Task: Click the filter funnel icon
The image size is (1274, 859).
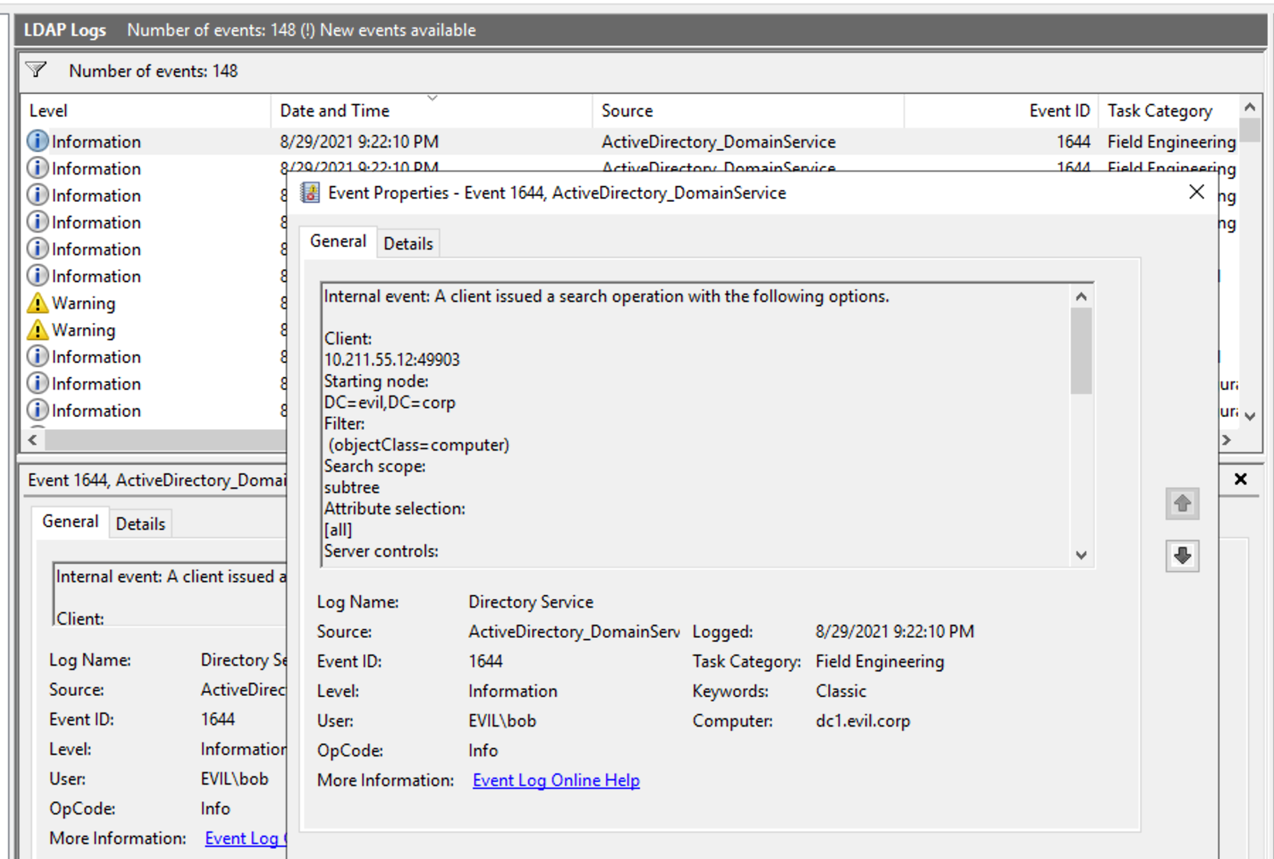Action: [36, 70]
